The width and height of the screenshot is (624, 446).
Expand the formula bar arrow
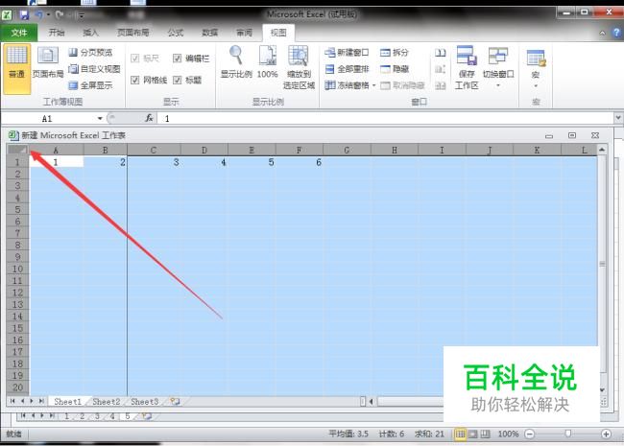(x=618, y=118)
